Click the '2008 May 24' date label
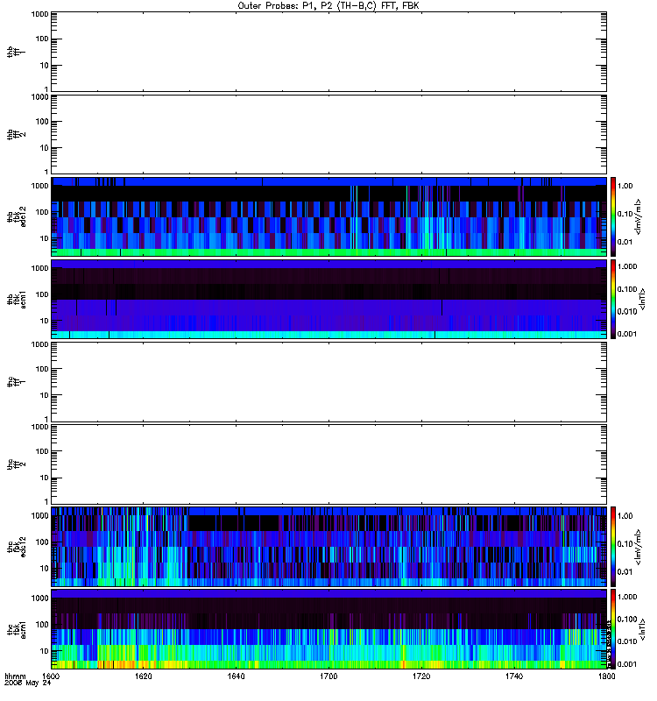Viewport: 657px width, 701px height. (28, 683)
